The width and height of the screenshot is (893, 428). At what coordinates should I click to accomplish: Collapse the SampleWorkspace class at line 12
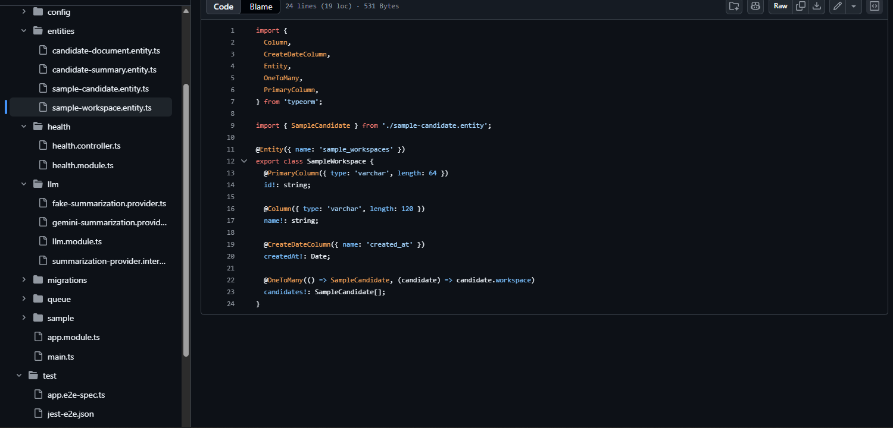(x=244, y=161)
